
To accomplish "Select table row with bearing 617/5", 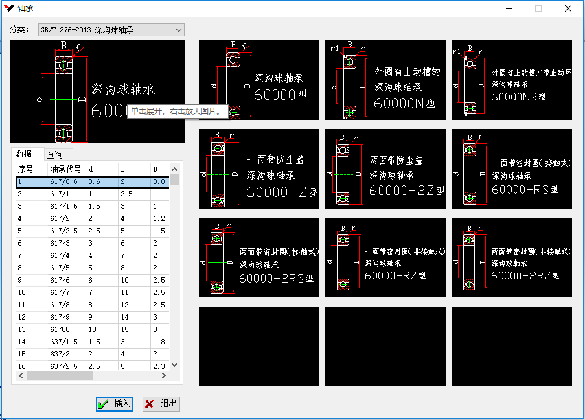I will coord(65,268).
